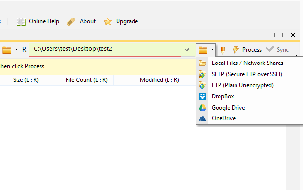Click the Sync checkmark button

click(x=277, y=50)
